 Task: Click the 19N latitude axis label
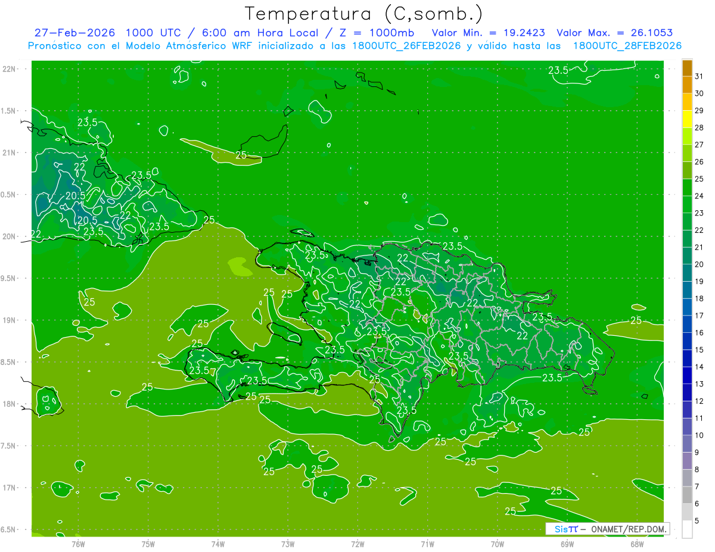pos(9,320)
